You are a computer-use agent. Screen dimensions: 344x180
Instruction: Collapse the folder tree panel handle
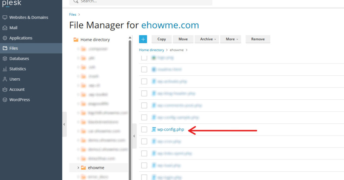(134, 136)
